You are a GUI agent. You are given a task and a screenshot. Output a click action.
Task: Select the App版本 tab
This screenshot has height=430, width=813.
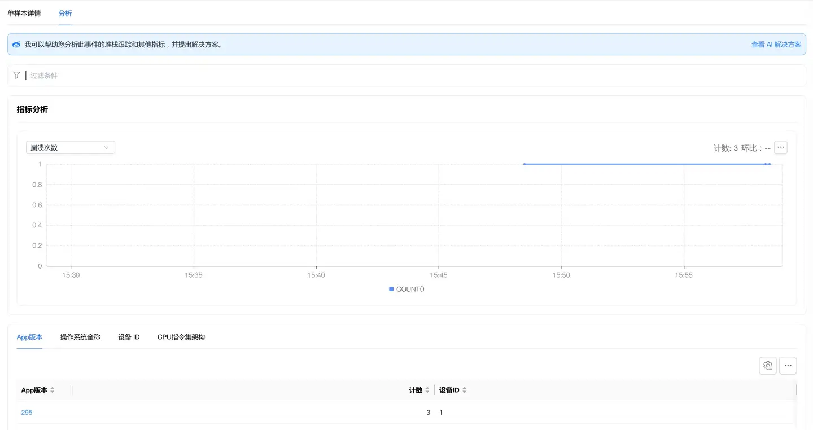pyautogui.click(x=29, y=337)
